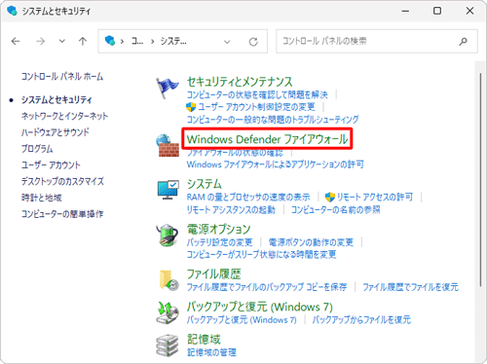Viewport: 487px width, 364px height.
Task: Open コントロール パネル ホーム in sidebar
Action: tap(62, 77)
